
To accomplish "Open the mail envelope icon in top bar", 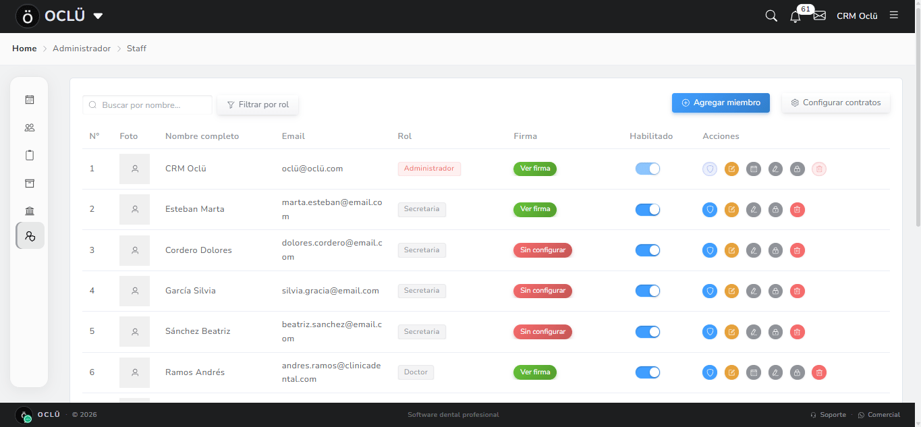I will coord(820,16).
